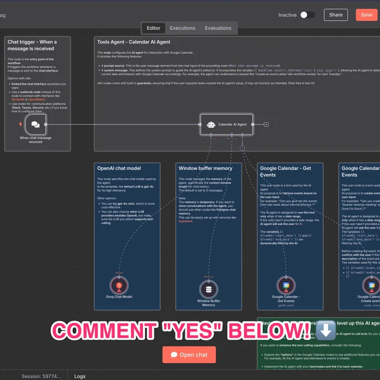Screen dimensions: 380x380
Task: Add a tool under Calendar AI Agent
Action: tap(242, 148)
